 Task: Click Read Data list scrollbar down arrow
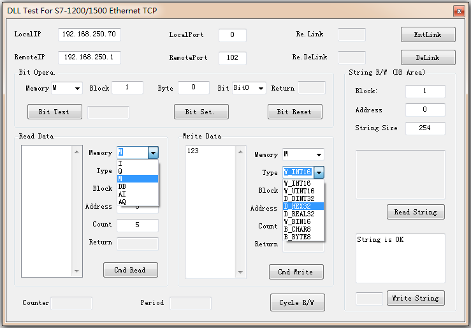pos(77,271)
